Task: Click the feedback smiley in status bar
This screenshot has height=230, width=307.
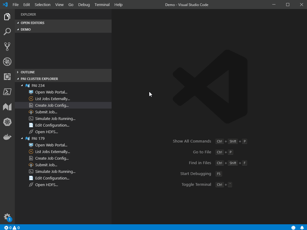Action: tap(293, 228)
